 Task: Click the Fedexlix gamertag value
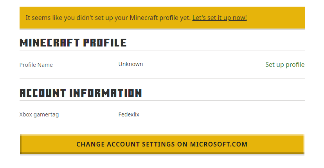pyautogui.click(x=129, y=114)
